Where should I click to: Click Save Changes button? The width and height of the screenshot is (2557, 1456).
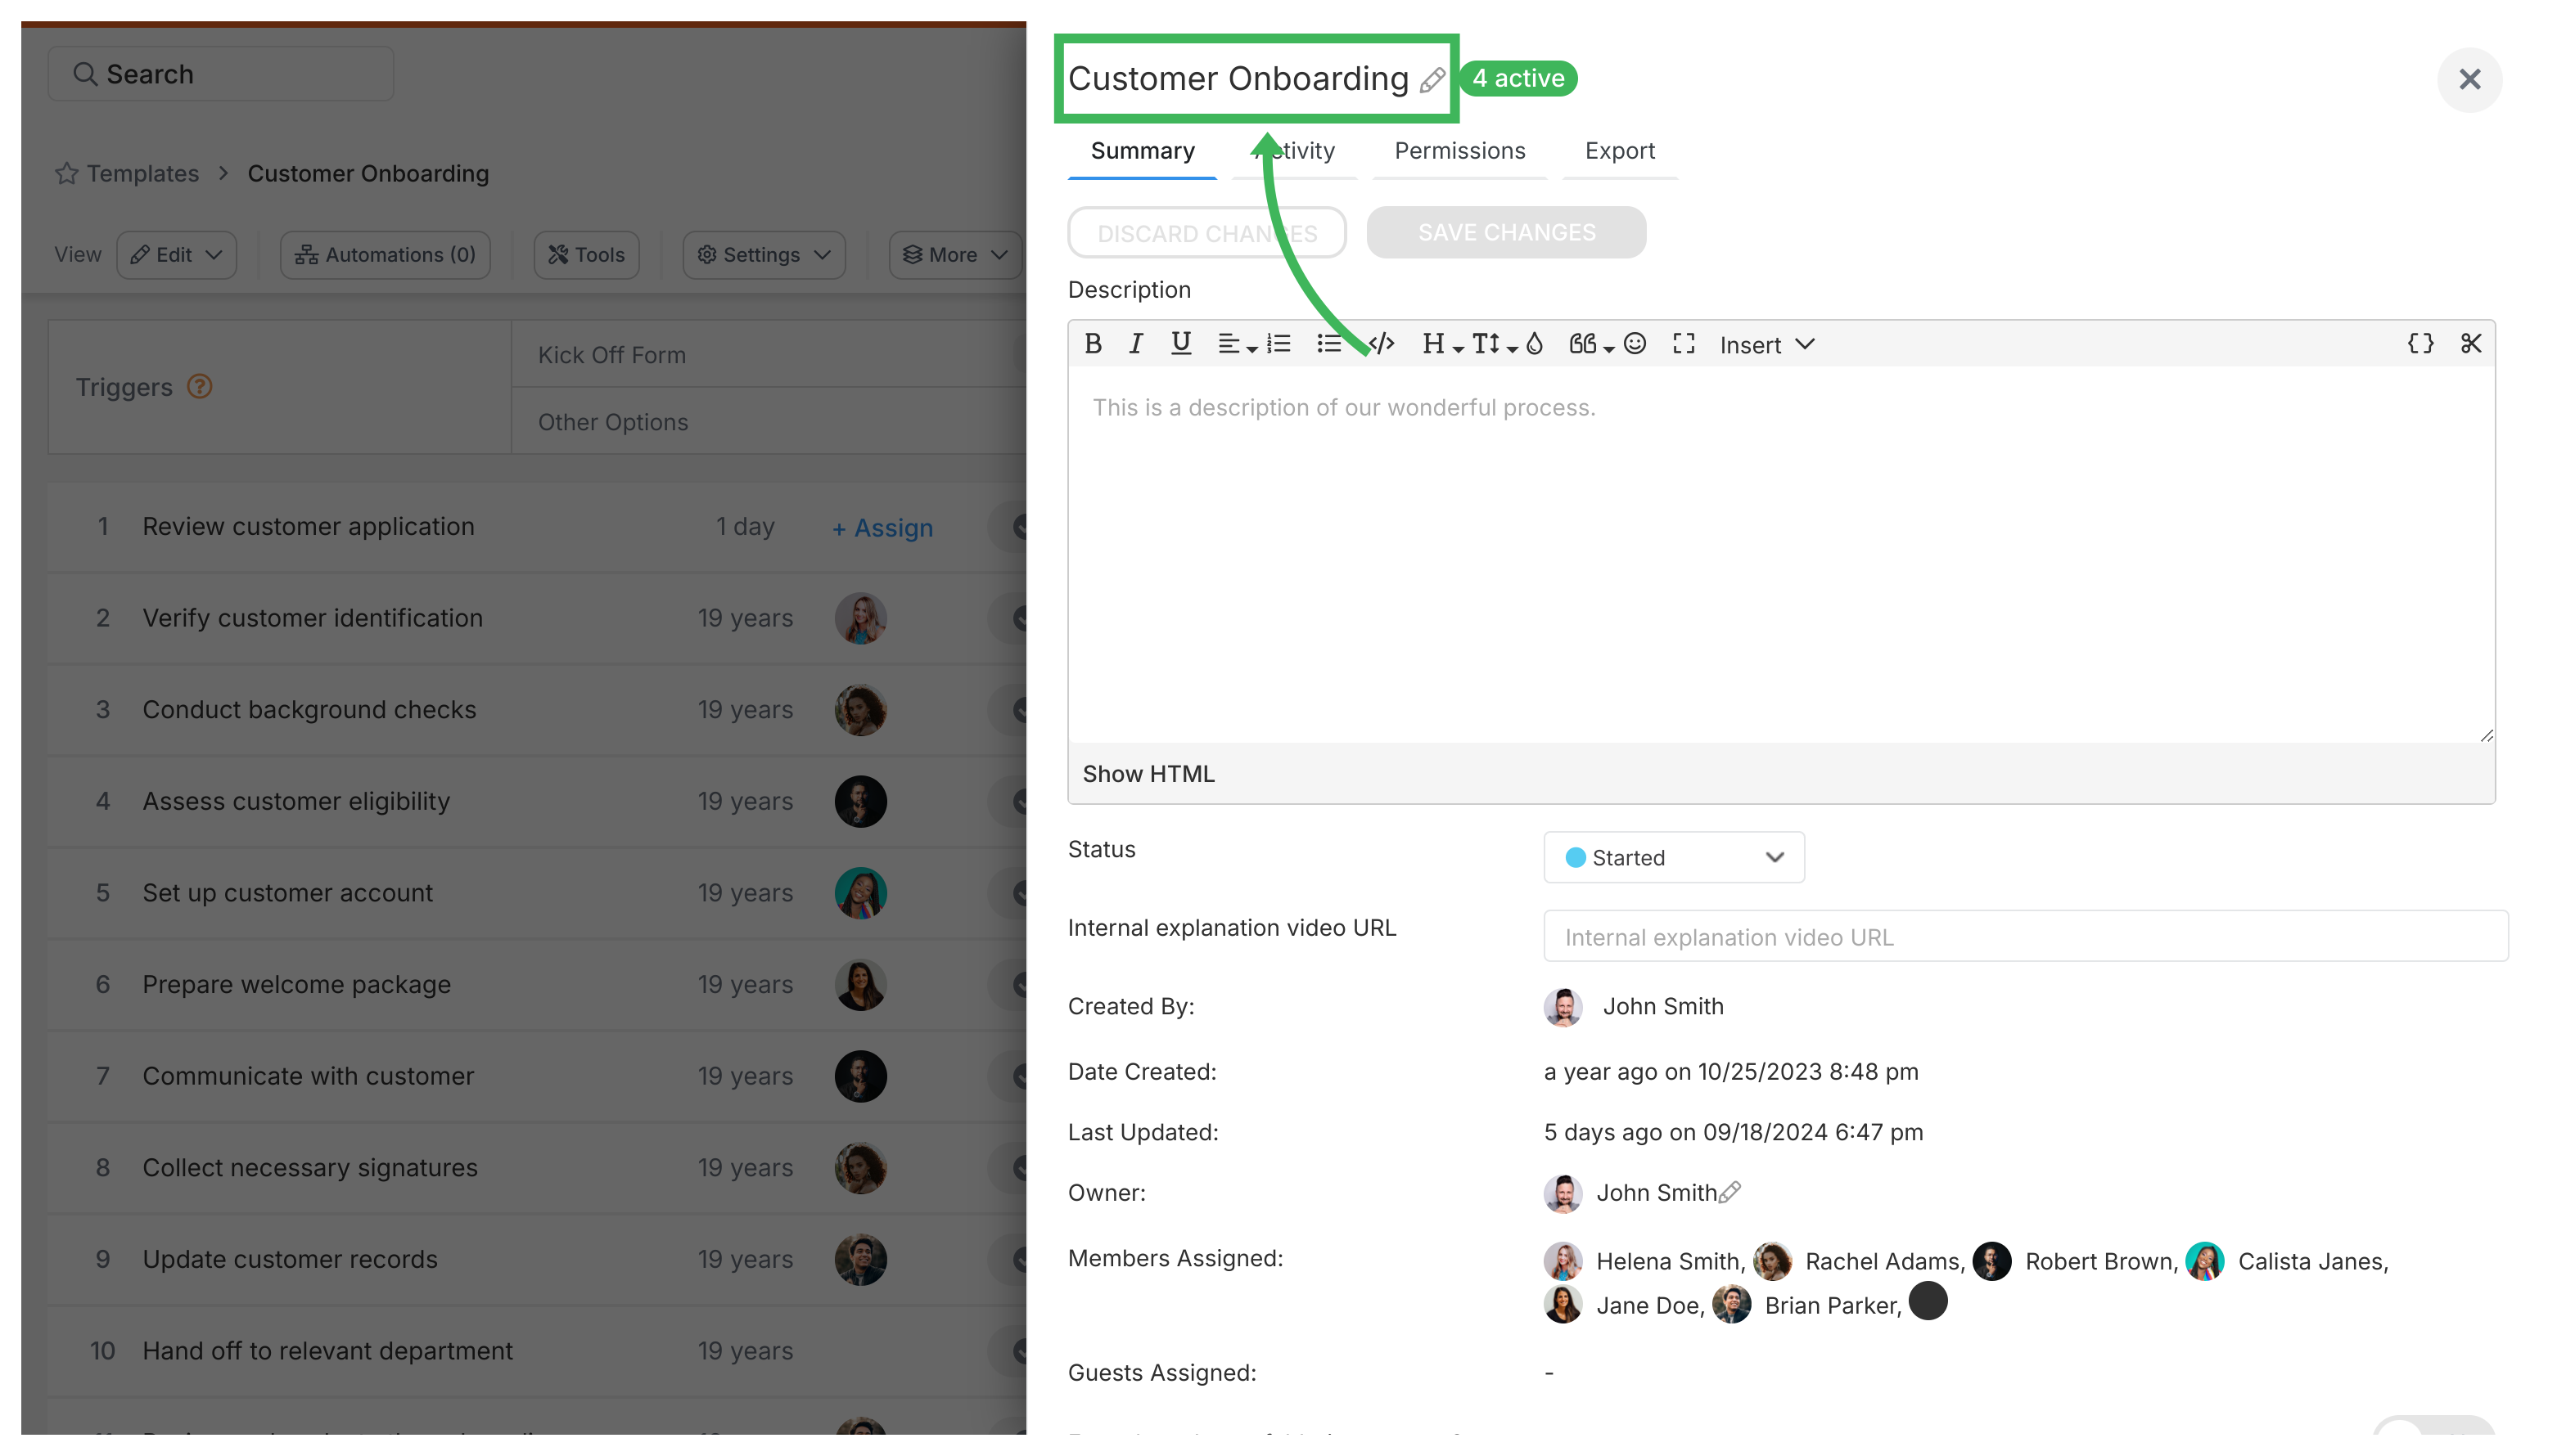point(1505,231)
